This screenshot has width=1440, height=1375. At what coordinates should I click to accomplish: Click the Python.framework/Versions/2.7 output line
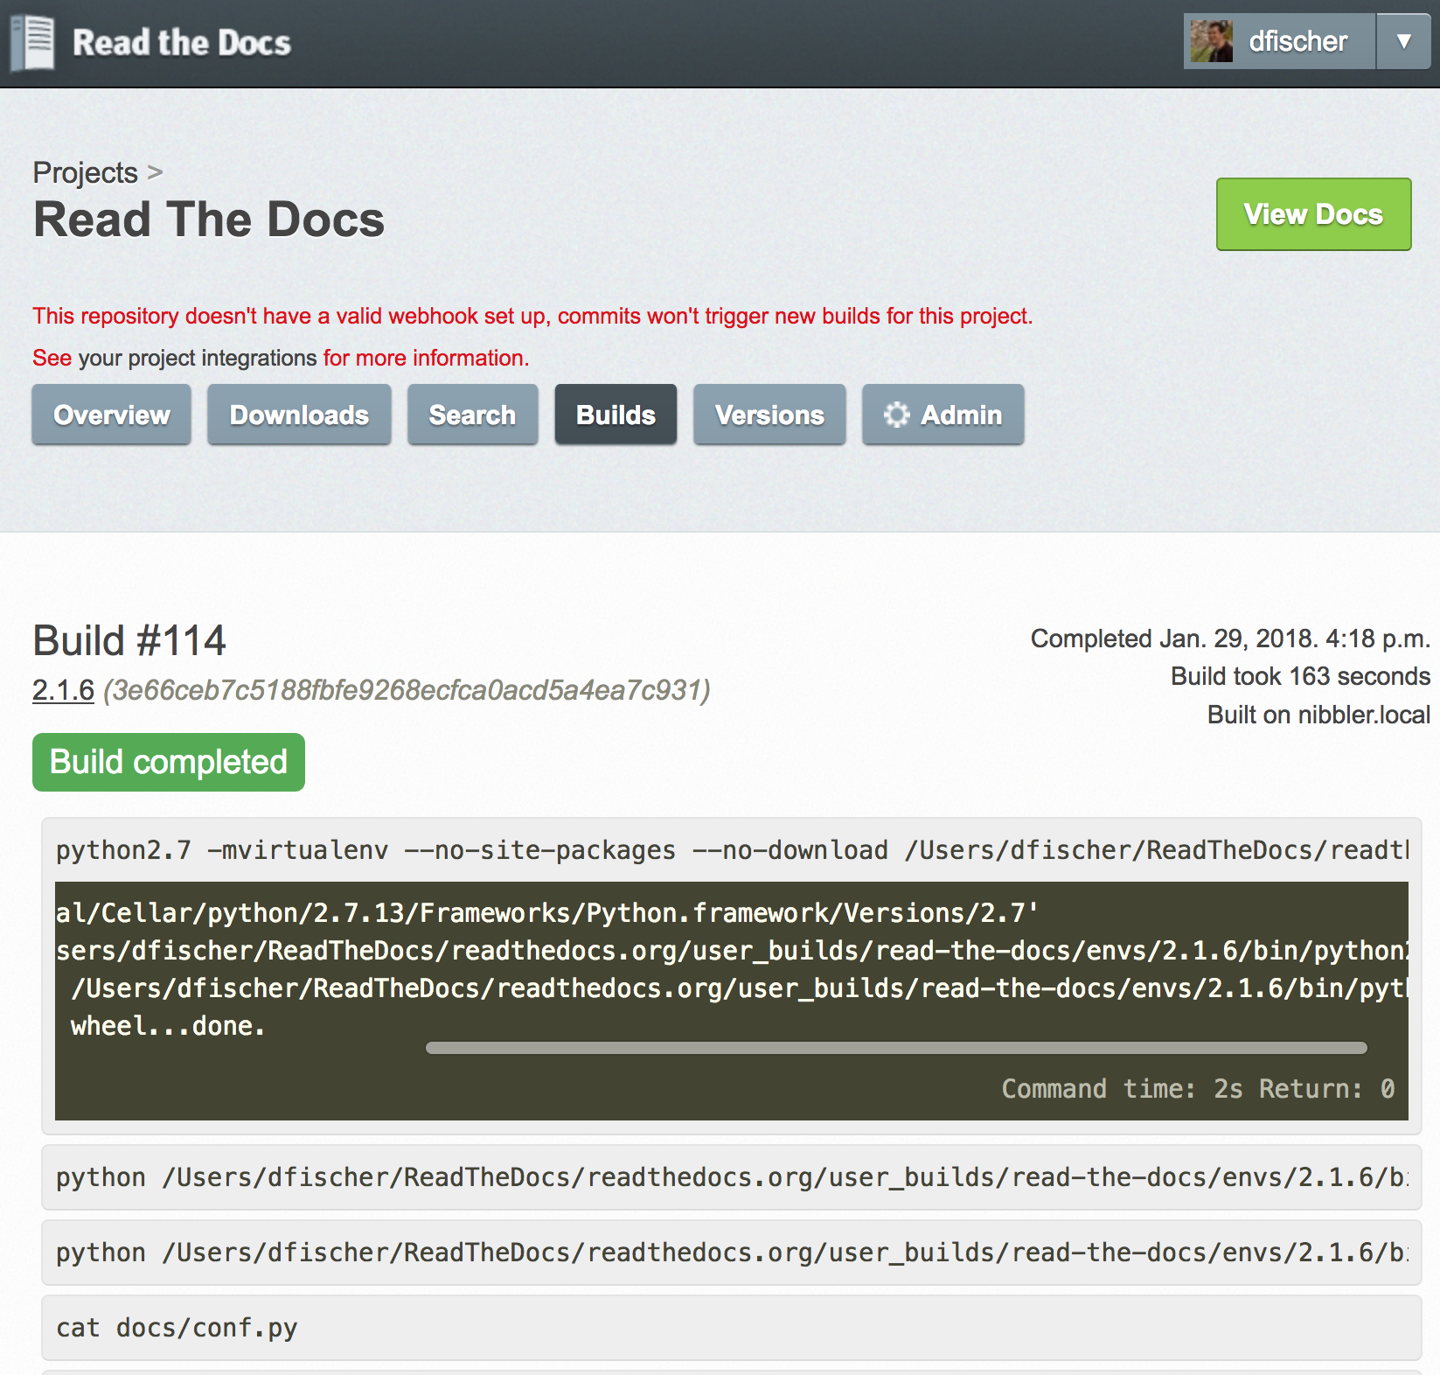tap(547, 913)
